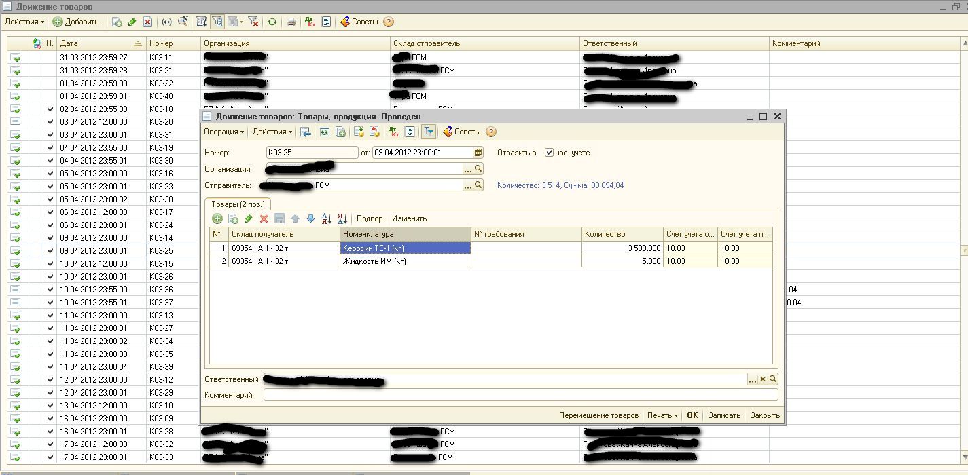Click the Подбор button

370,218
